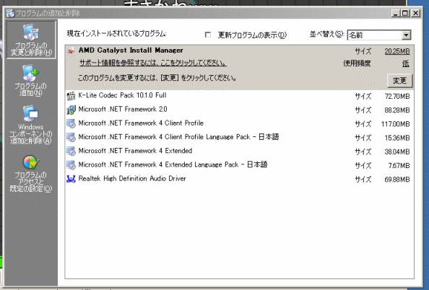This screenshot has width=429, height=290.
Task: Click the 変更 button for AMD Catalyst
Action: click(x=399, y=80)
